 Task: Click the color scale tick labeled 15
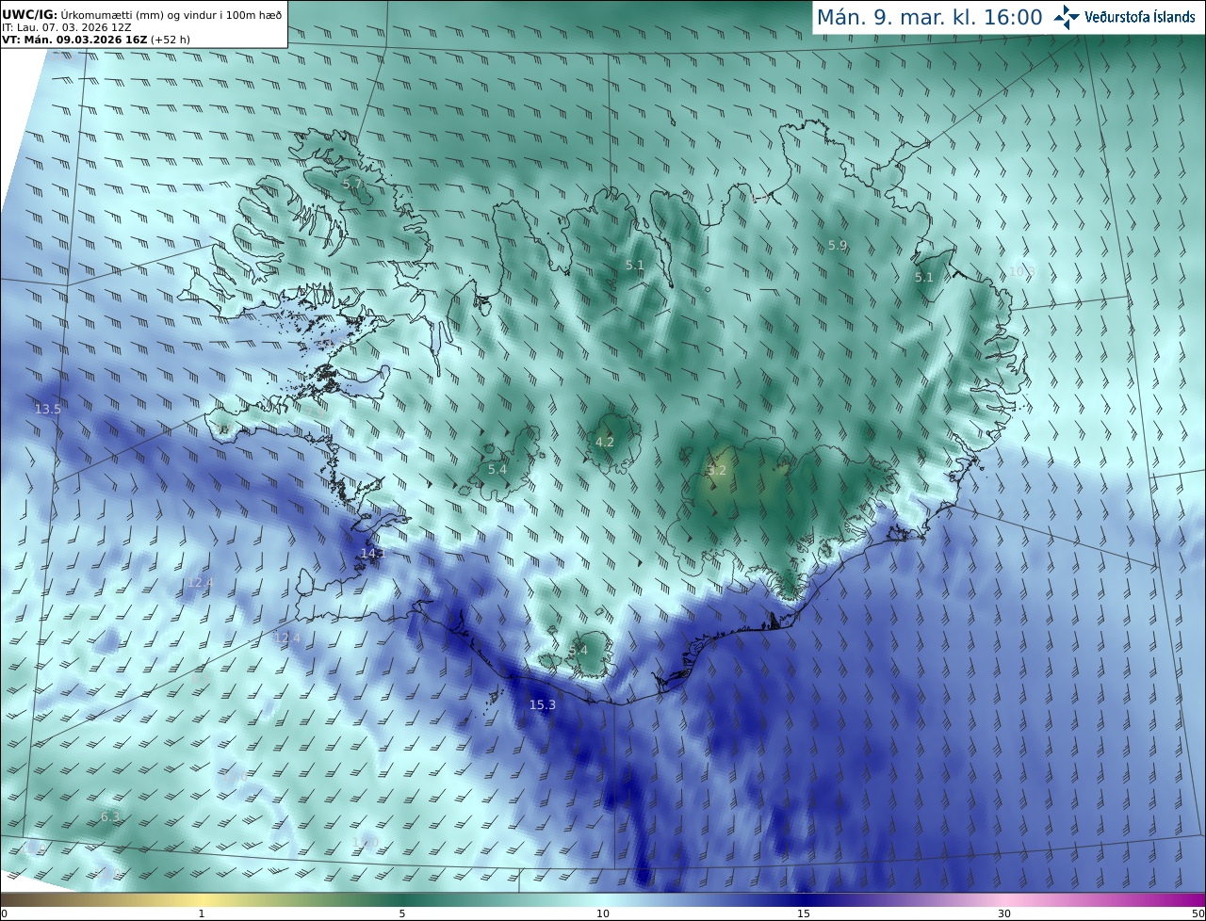click(x=804, y=913)
